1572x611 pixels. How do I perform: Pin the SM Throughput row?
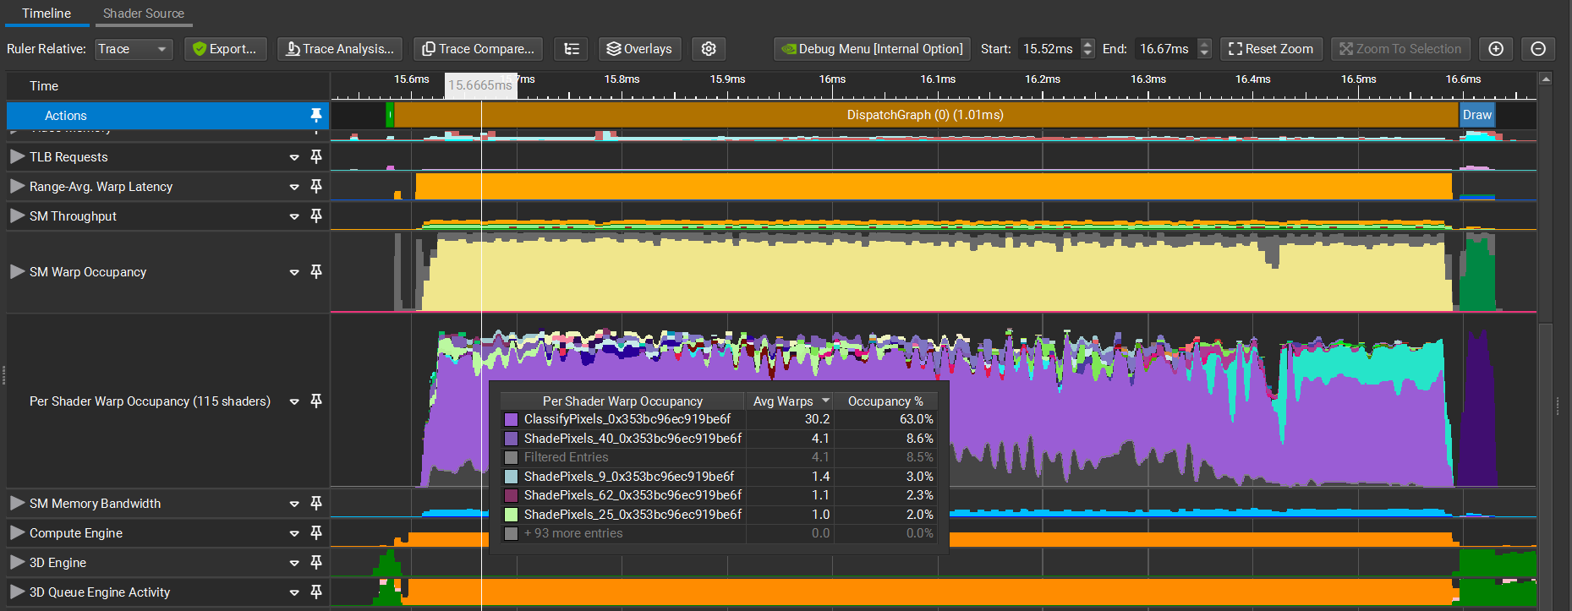coord(316,215)
